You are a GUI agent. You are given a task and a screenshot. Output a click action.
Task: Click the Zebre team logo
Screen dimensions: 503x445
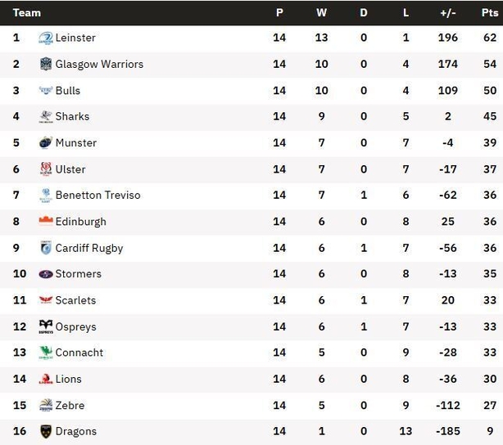pyautogui.click(x=46, y=405)
